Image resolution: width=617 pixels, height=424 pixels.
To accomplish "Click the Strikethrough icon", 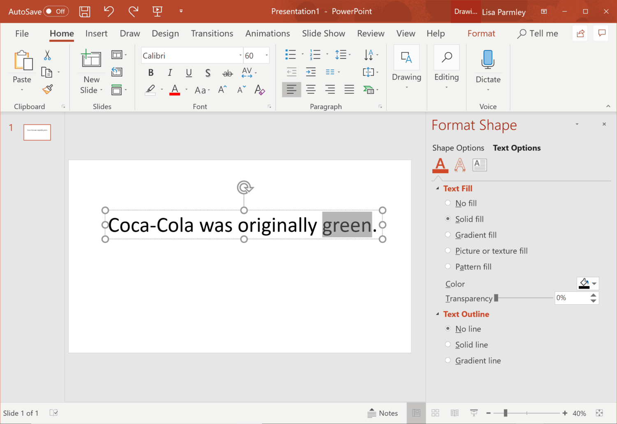I will click(x=227, y=73).
